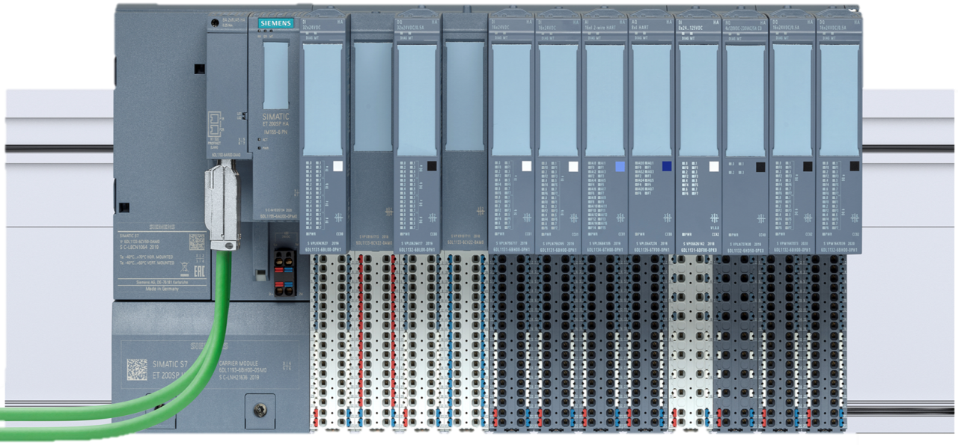Click the "6DL1132-6HD50-0PK0" order number
The height and width of the screenshot is (445, 958).
(x=746, y=249)
